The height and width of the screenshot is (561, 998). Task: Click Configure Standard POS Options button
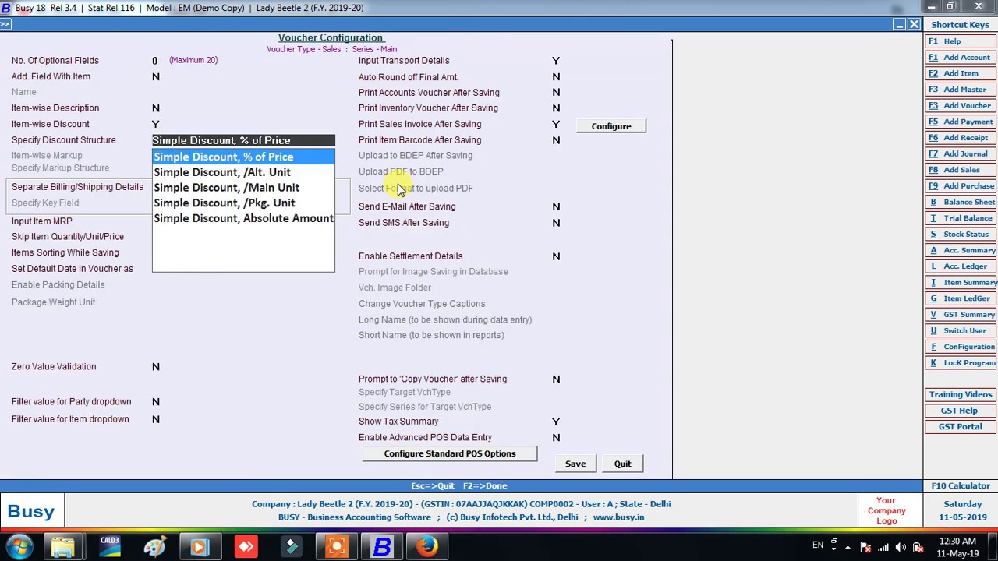click(x=450, y=453)
